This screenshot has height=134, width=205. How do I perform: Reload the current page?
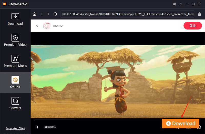pos(55,14)
